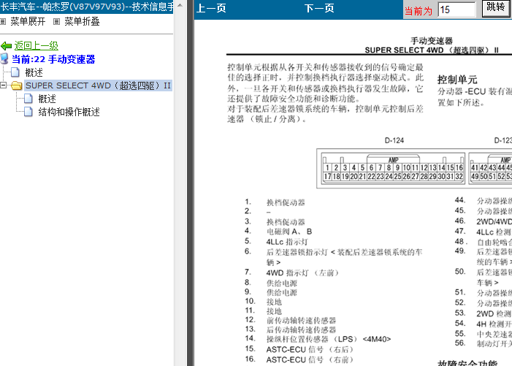Select 当前:22 手动变速器 heading
The width and height of the screenshot is (512, 366).
[x=53, y=59]
